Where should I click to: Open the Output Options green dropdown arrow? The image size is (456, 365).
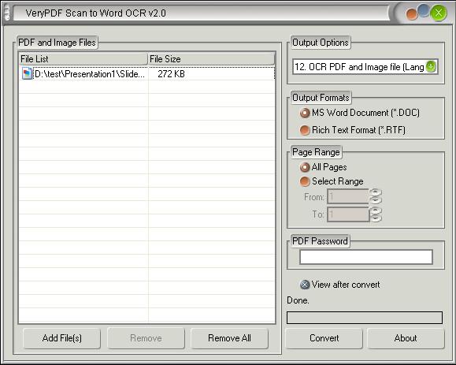[x=431, y=67]
